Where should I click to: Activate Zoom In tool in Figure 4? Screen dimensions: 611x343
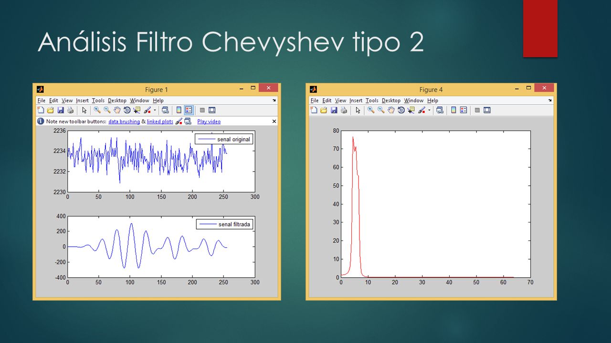point(370,110)
